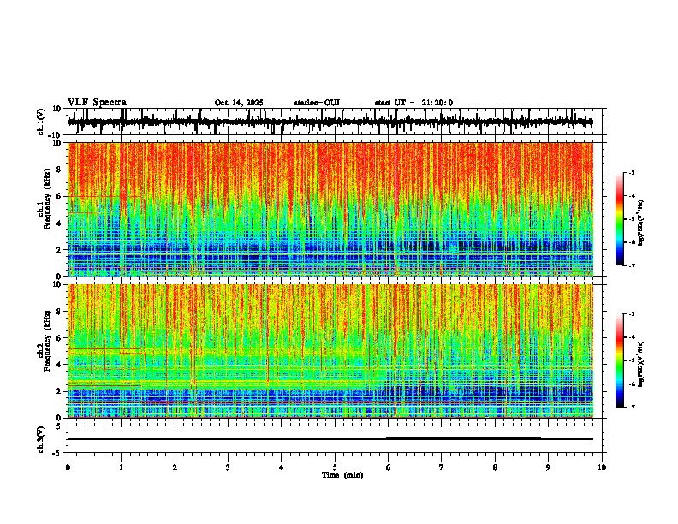This screenshot has width=678, height=524.
Task: Click the time axis tick label '2'
Action: [175, 467]
